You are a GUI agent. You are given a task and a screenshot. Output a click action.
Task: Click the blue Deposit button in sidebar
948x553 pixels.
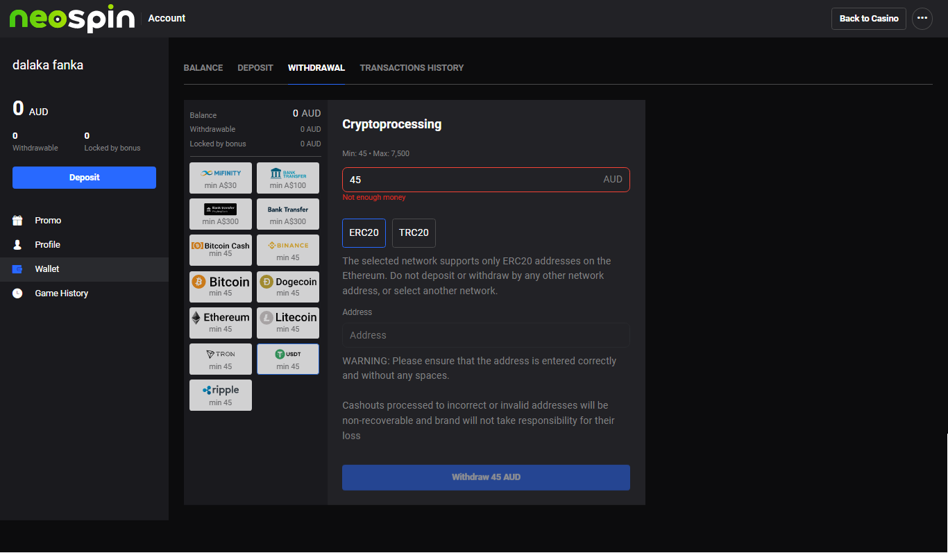[84, 178]
